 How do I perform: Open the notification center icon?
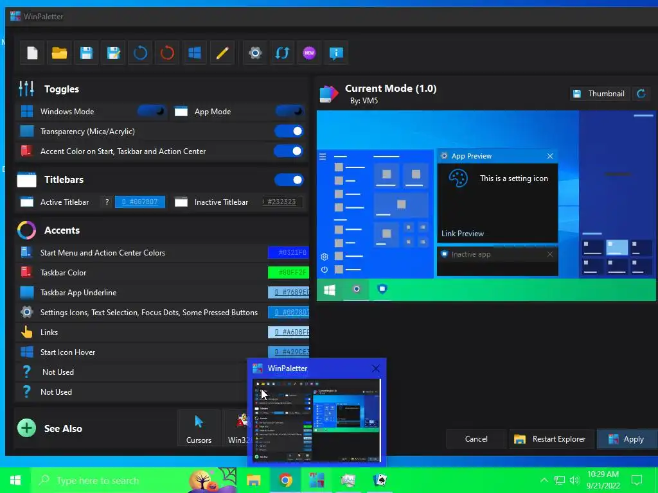pos(637,480)
